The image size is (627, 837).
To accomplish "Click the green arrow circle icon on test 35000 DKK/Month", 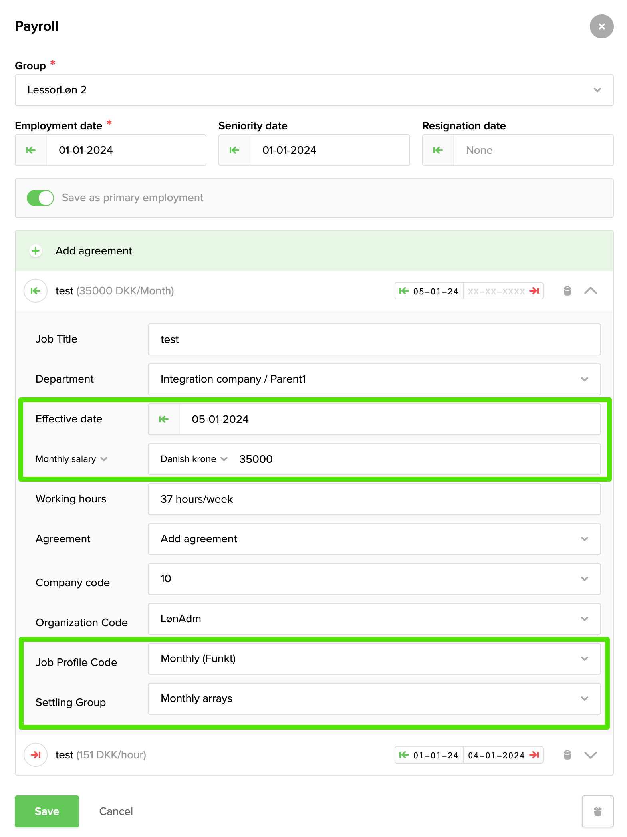I will [36, 291].
